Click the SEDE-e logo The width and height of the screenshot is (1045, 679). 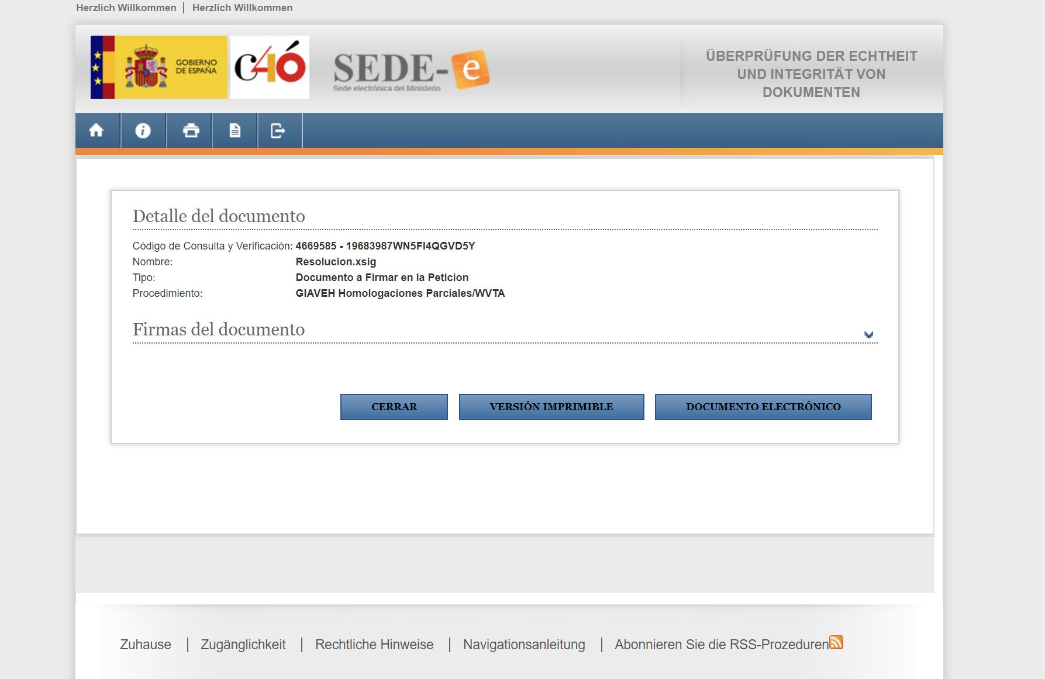(411, 70)
